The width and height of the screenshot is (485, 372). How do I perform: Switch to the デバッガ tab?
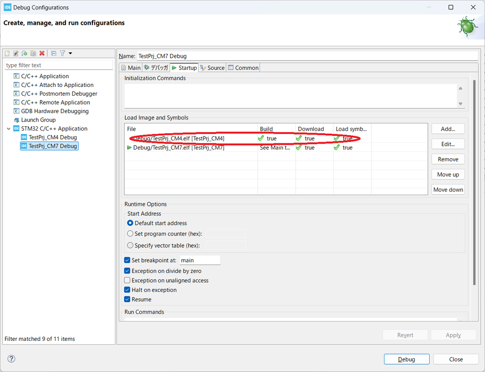[156, 68]
